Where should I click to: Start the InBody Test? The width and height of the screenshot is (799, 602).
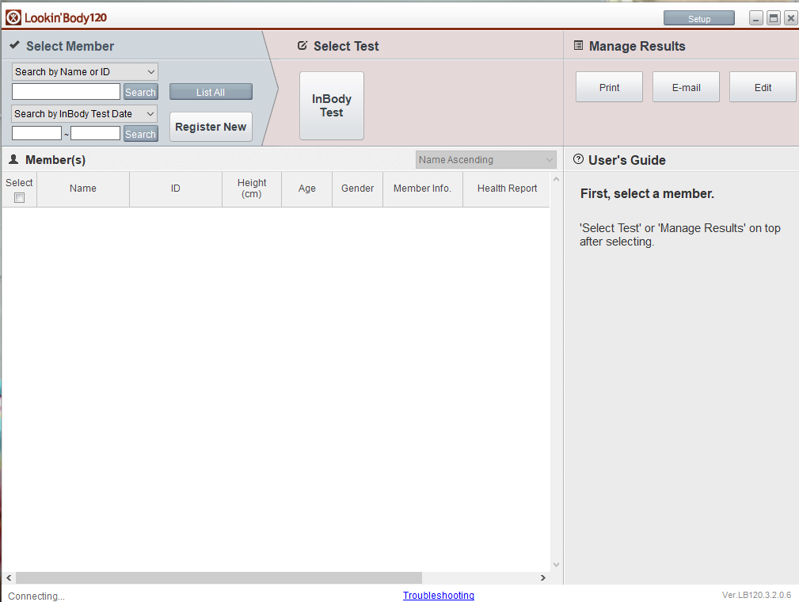coord(332,105)
